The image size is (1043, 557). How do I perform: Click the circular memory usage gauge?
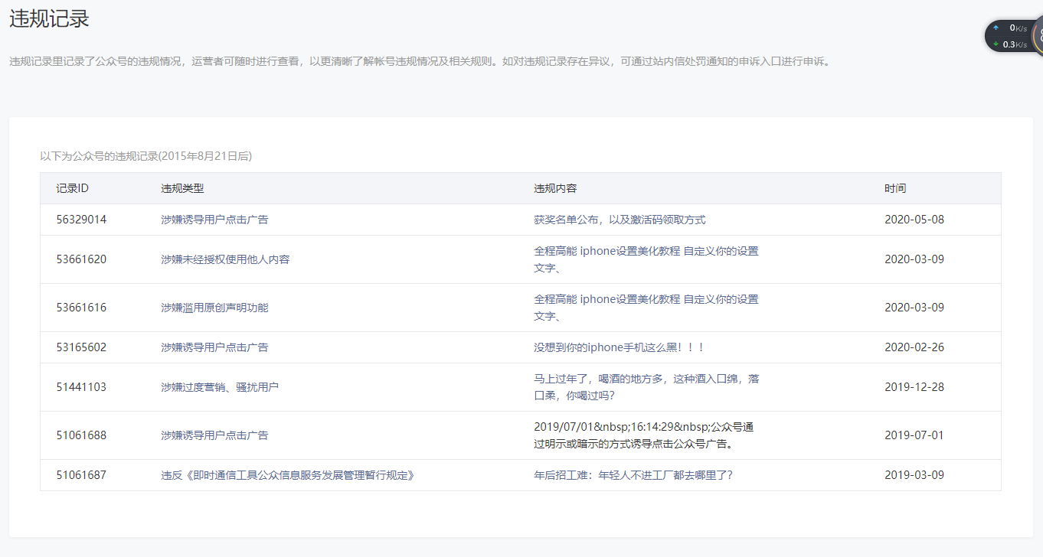tap(1038, 35)
